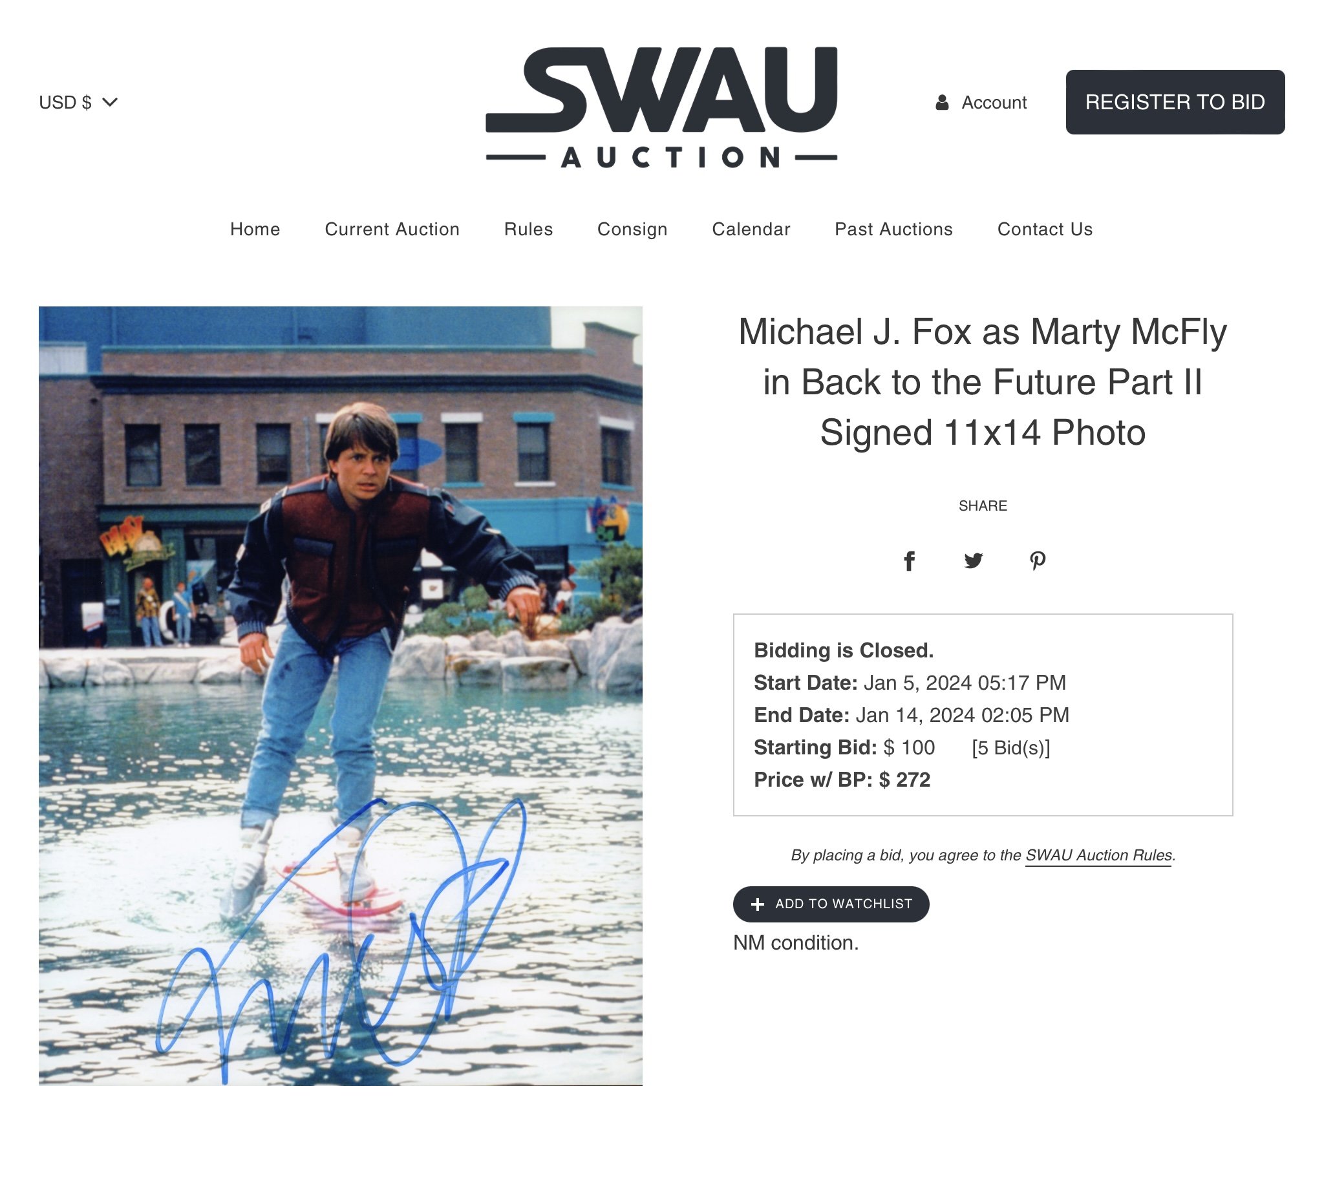Add this item to watchlist
Screen dimensions: 1324x1192
[x=831, y=904]
